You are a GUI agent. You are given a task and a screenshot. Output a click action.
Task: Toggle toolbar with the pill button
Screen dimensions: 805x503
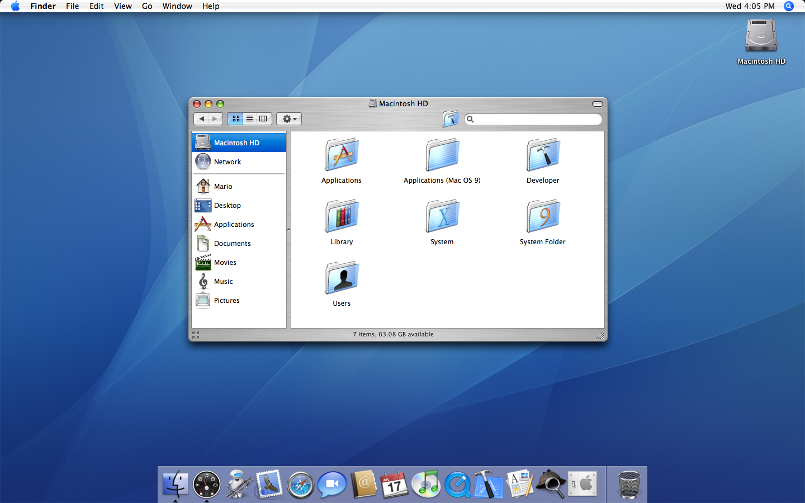coord(598,104)
